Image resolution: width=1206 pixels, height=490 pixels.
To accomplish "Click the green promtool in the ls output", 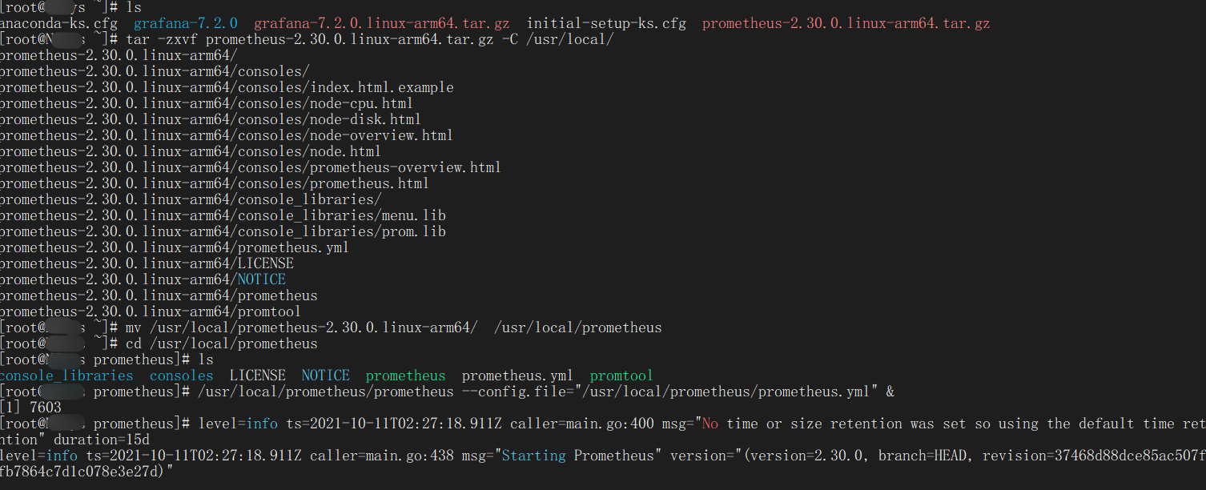I will point(621,376).
